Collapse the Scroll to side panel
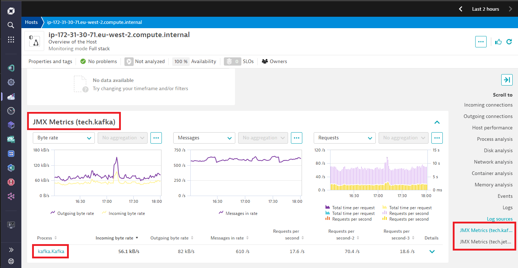Image resolution: width=518 pixels, height=268 pixels. (x=507, y=80)
